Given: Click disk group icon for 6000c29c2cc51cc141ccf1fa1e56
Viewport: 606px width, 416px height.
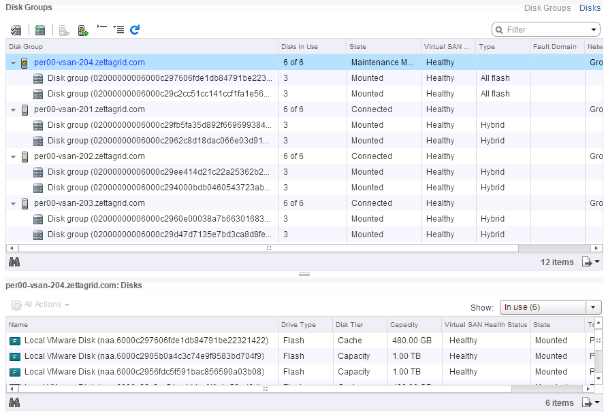Looking at the screenshot, I should (x=38, y=94).
